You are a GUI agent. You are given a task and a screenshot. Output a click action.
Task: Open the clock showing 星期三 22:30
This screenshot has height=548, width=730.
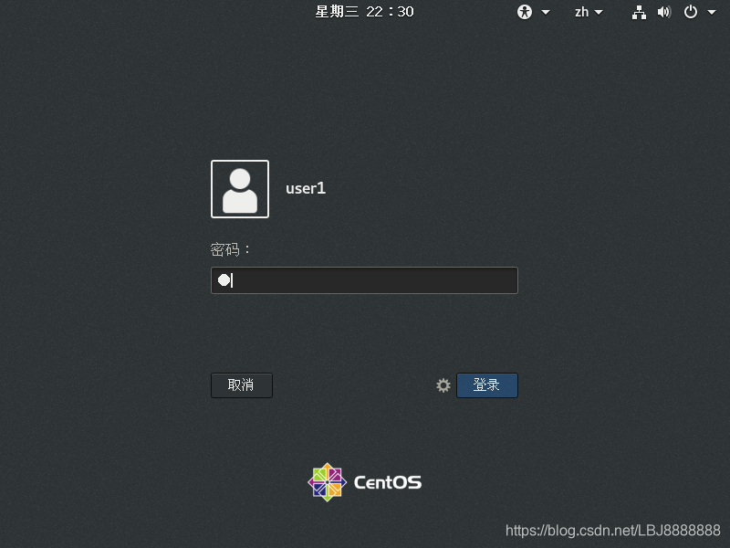364,12
